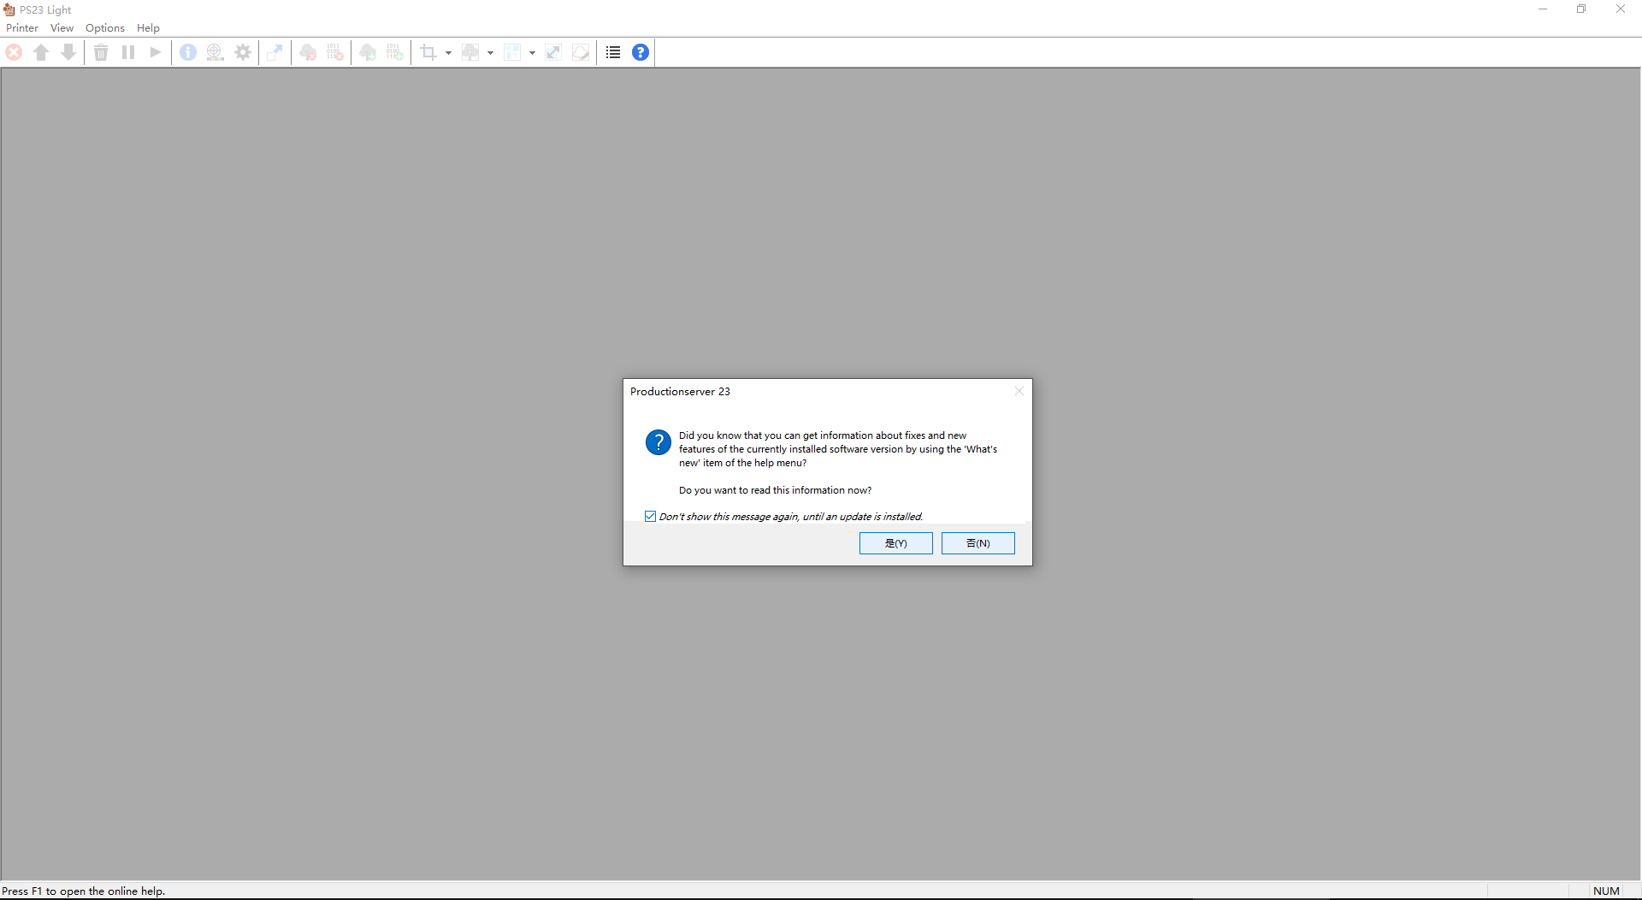Restore down the PS23 Light window
The height and width of the screenshot is (900, 1642).
(x=1581, y=9)
